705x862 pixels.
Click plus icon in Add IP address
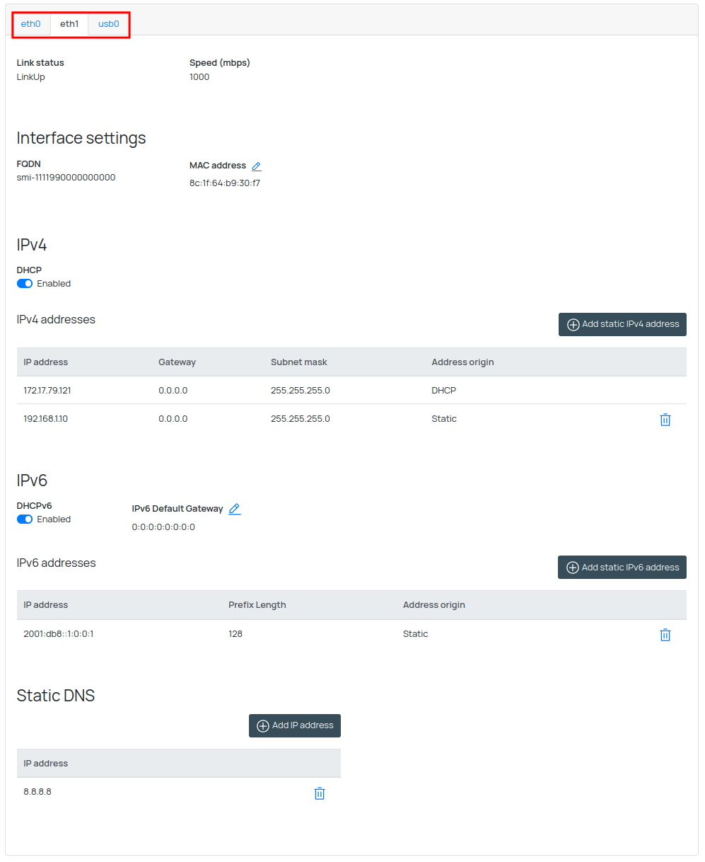click(263, 726)
